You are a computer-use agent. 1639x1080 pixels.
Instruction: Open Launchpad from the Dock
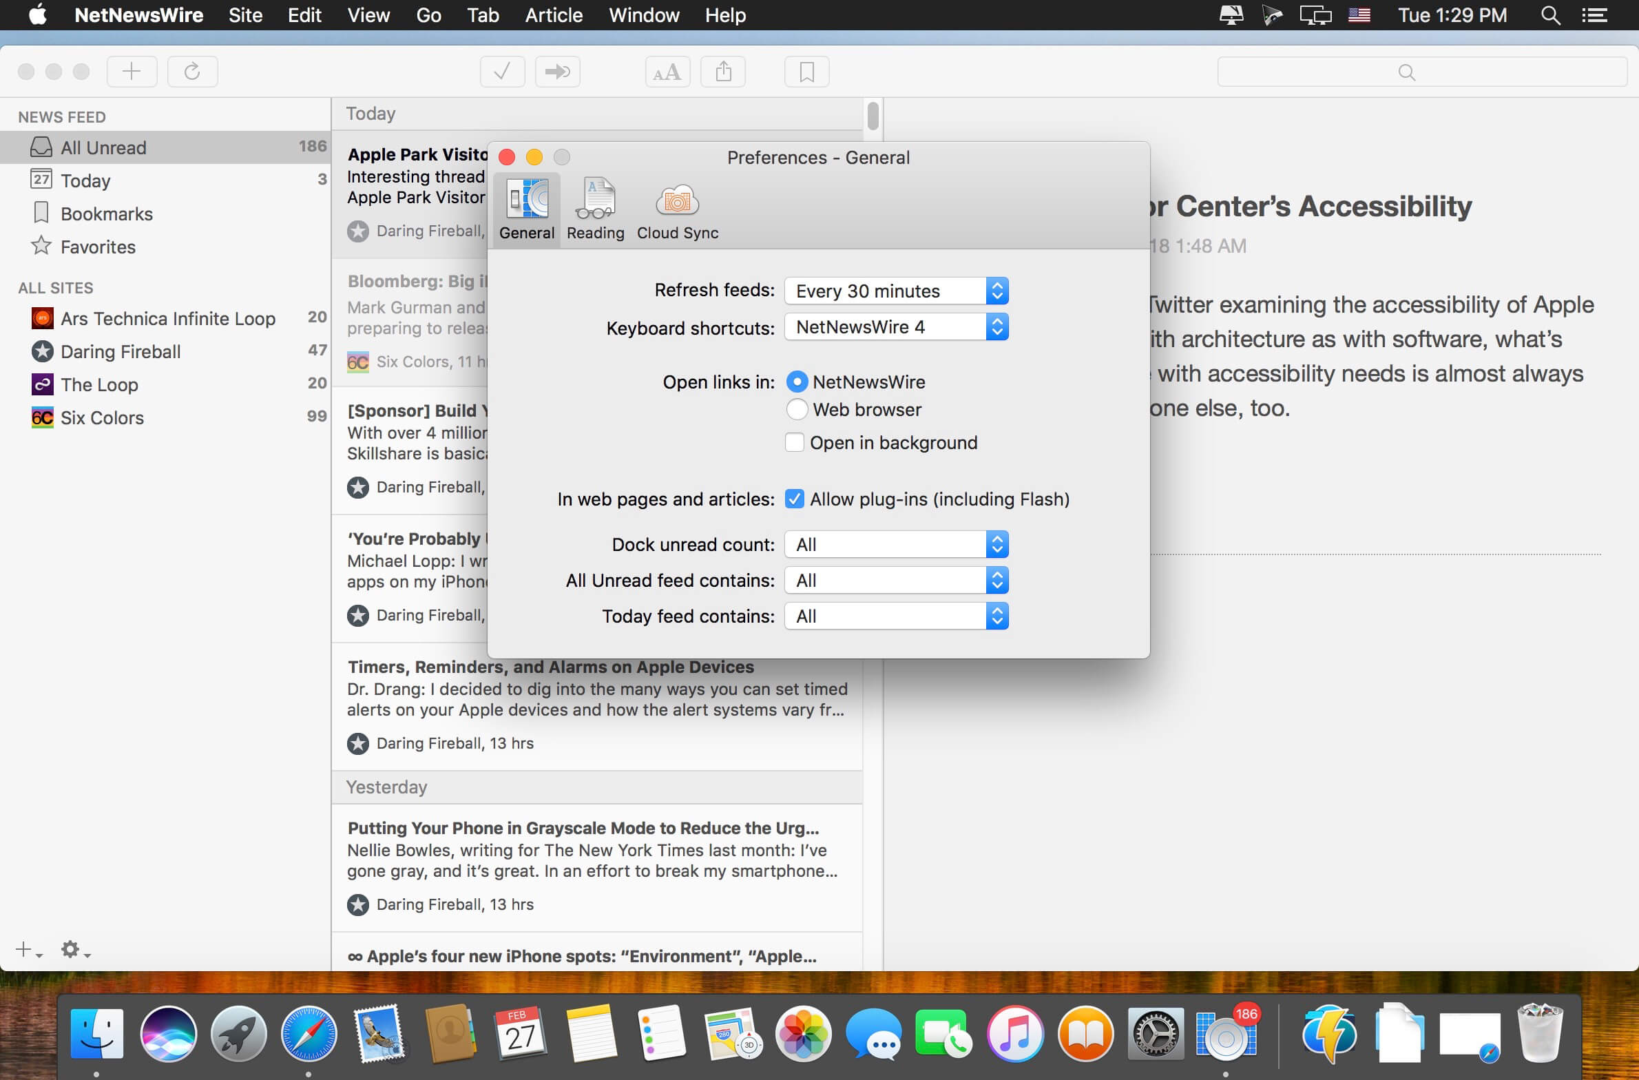click(x=239, y=1034)
